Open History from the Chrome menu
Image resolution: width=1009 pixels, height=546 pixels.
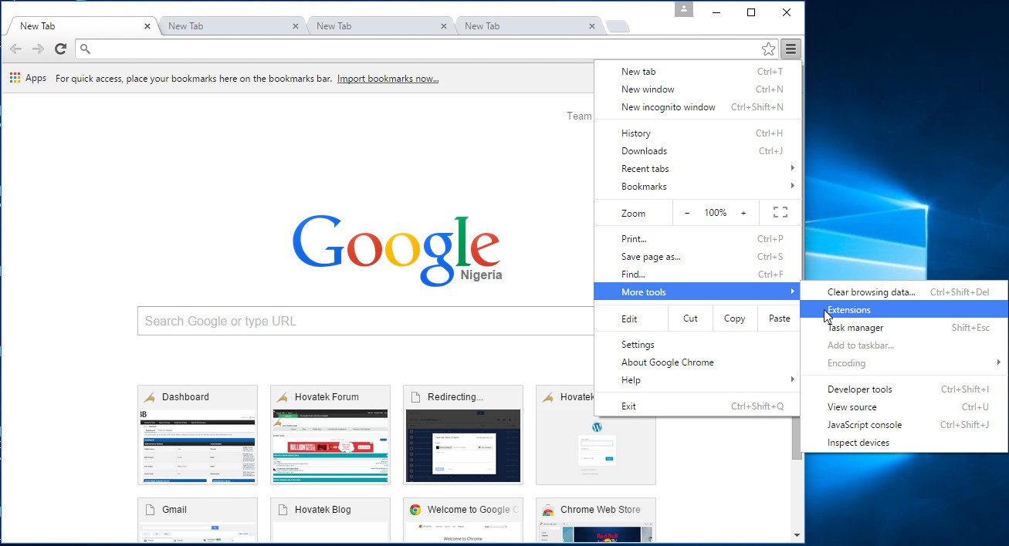click(x=635, y=133)
